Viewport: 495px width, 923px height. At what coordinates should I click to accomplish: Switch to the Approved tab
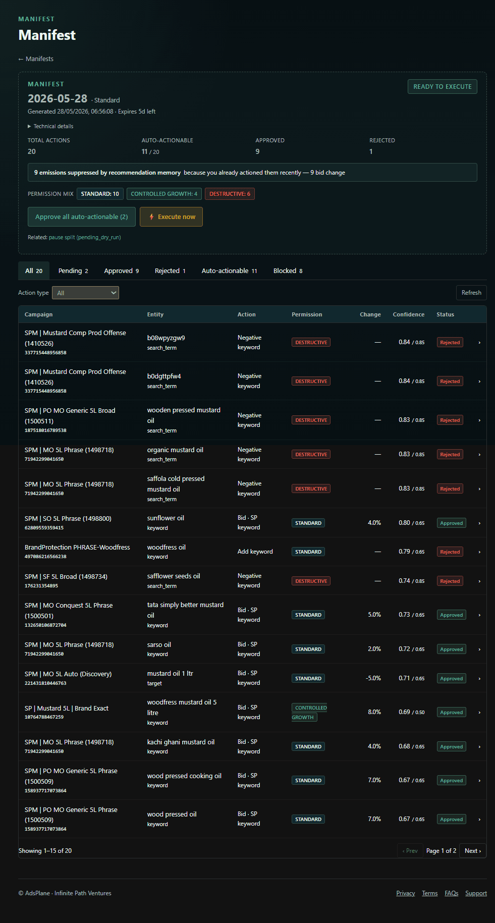pos(122,271)
